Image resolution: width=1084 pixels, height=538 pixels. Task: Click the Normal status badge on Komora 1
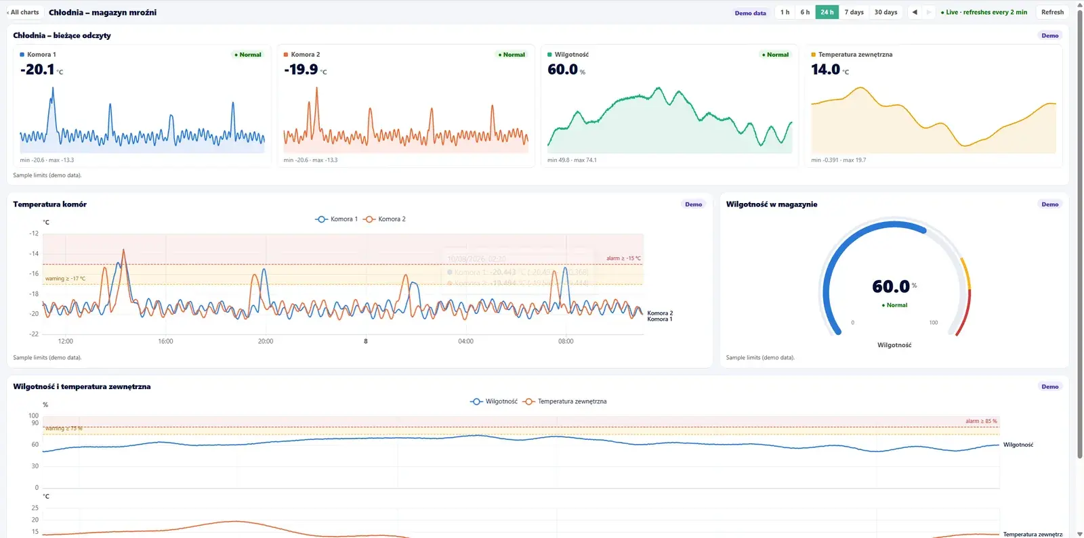248,55
